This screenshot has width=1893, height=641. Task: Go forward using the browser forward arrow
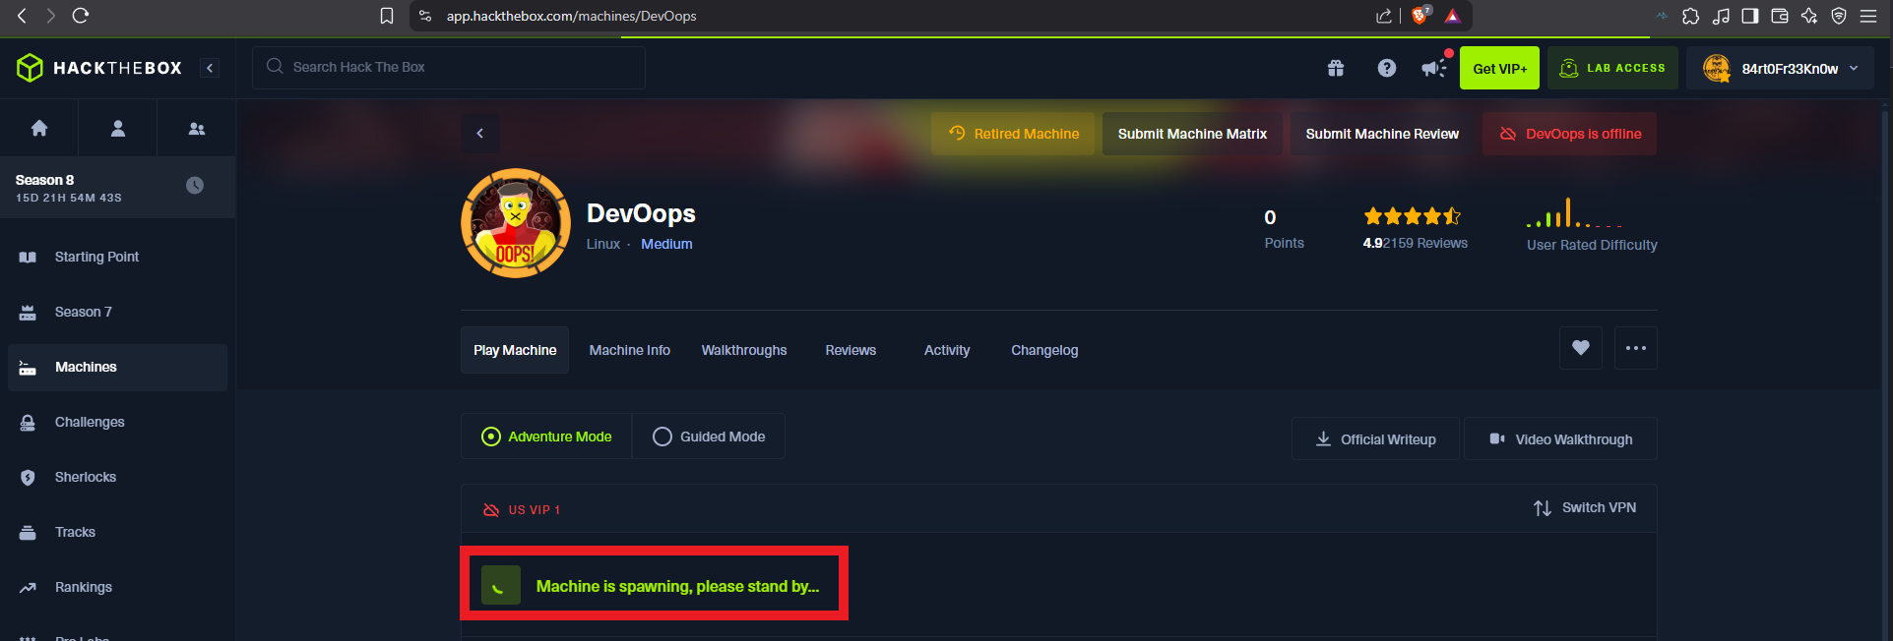pos(50,16)
